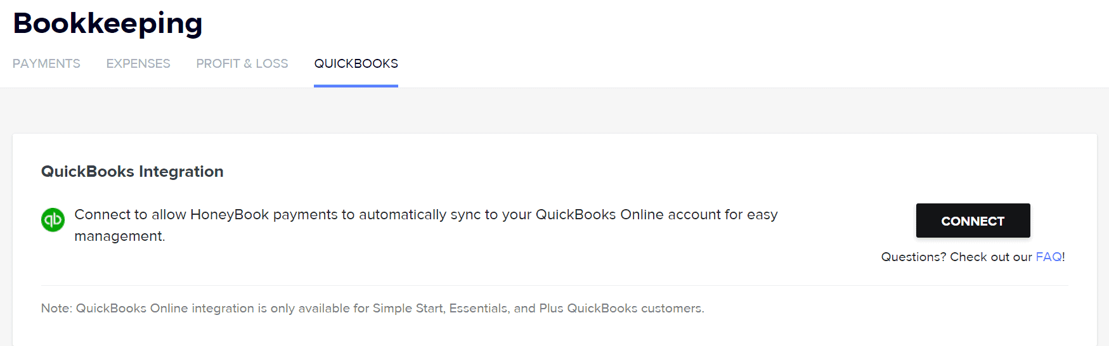Click the note about QuickBooks Online integration

pos(372,309)
